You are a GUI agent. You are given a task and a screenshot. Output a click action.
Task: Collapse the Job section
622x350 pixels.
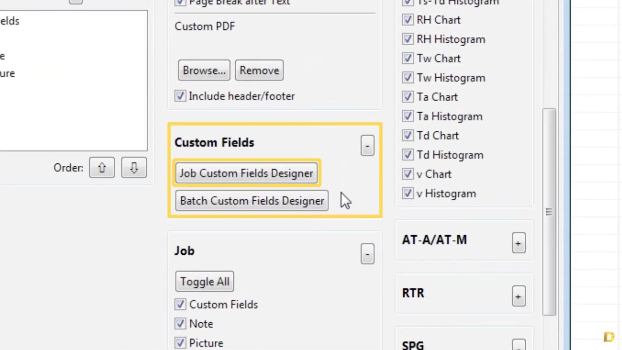(x=367, y=254)
